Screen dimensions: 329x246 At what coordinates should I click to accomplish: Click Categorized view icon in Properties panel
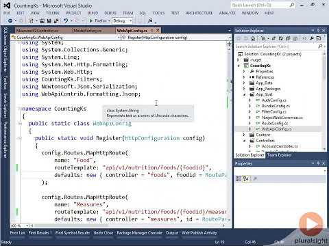239,179
